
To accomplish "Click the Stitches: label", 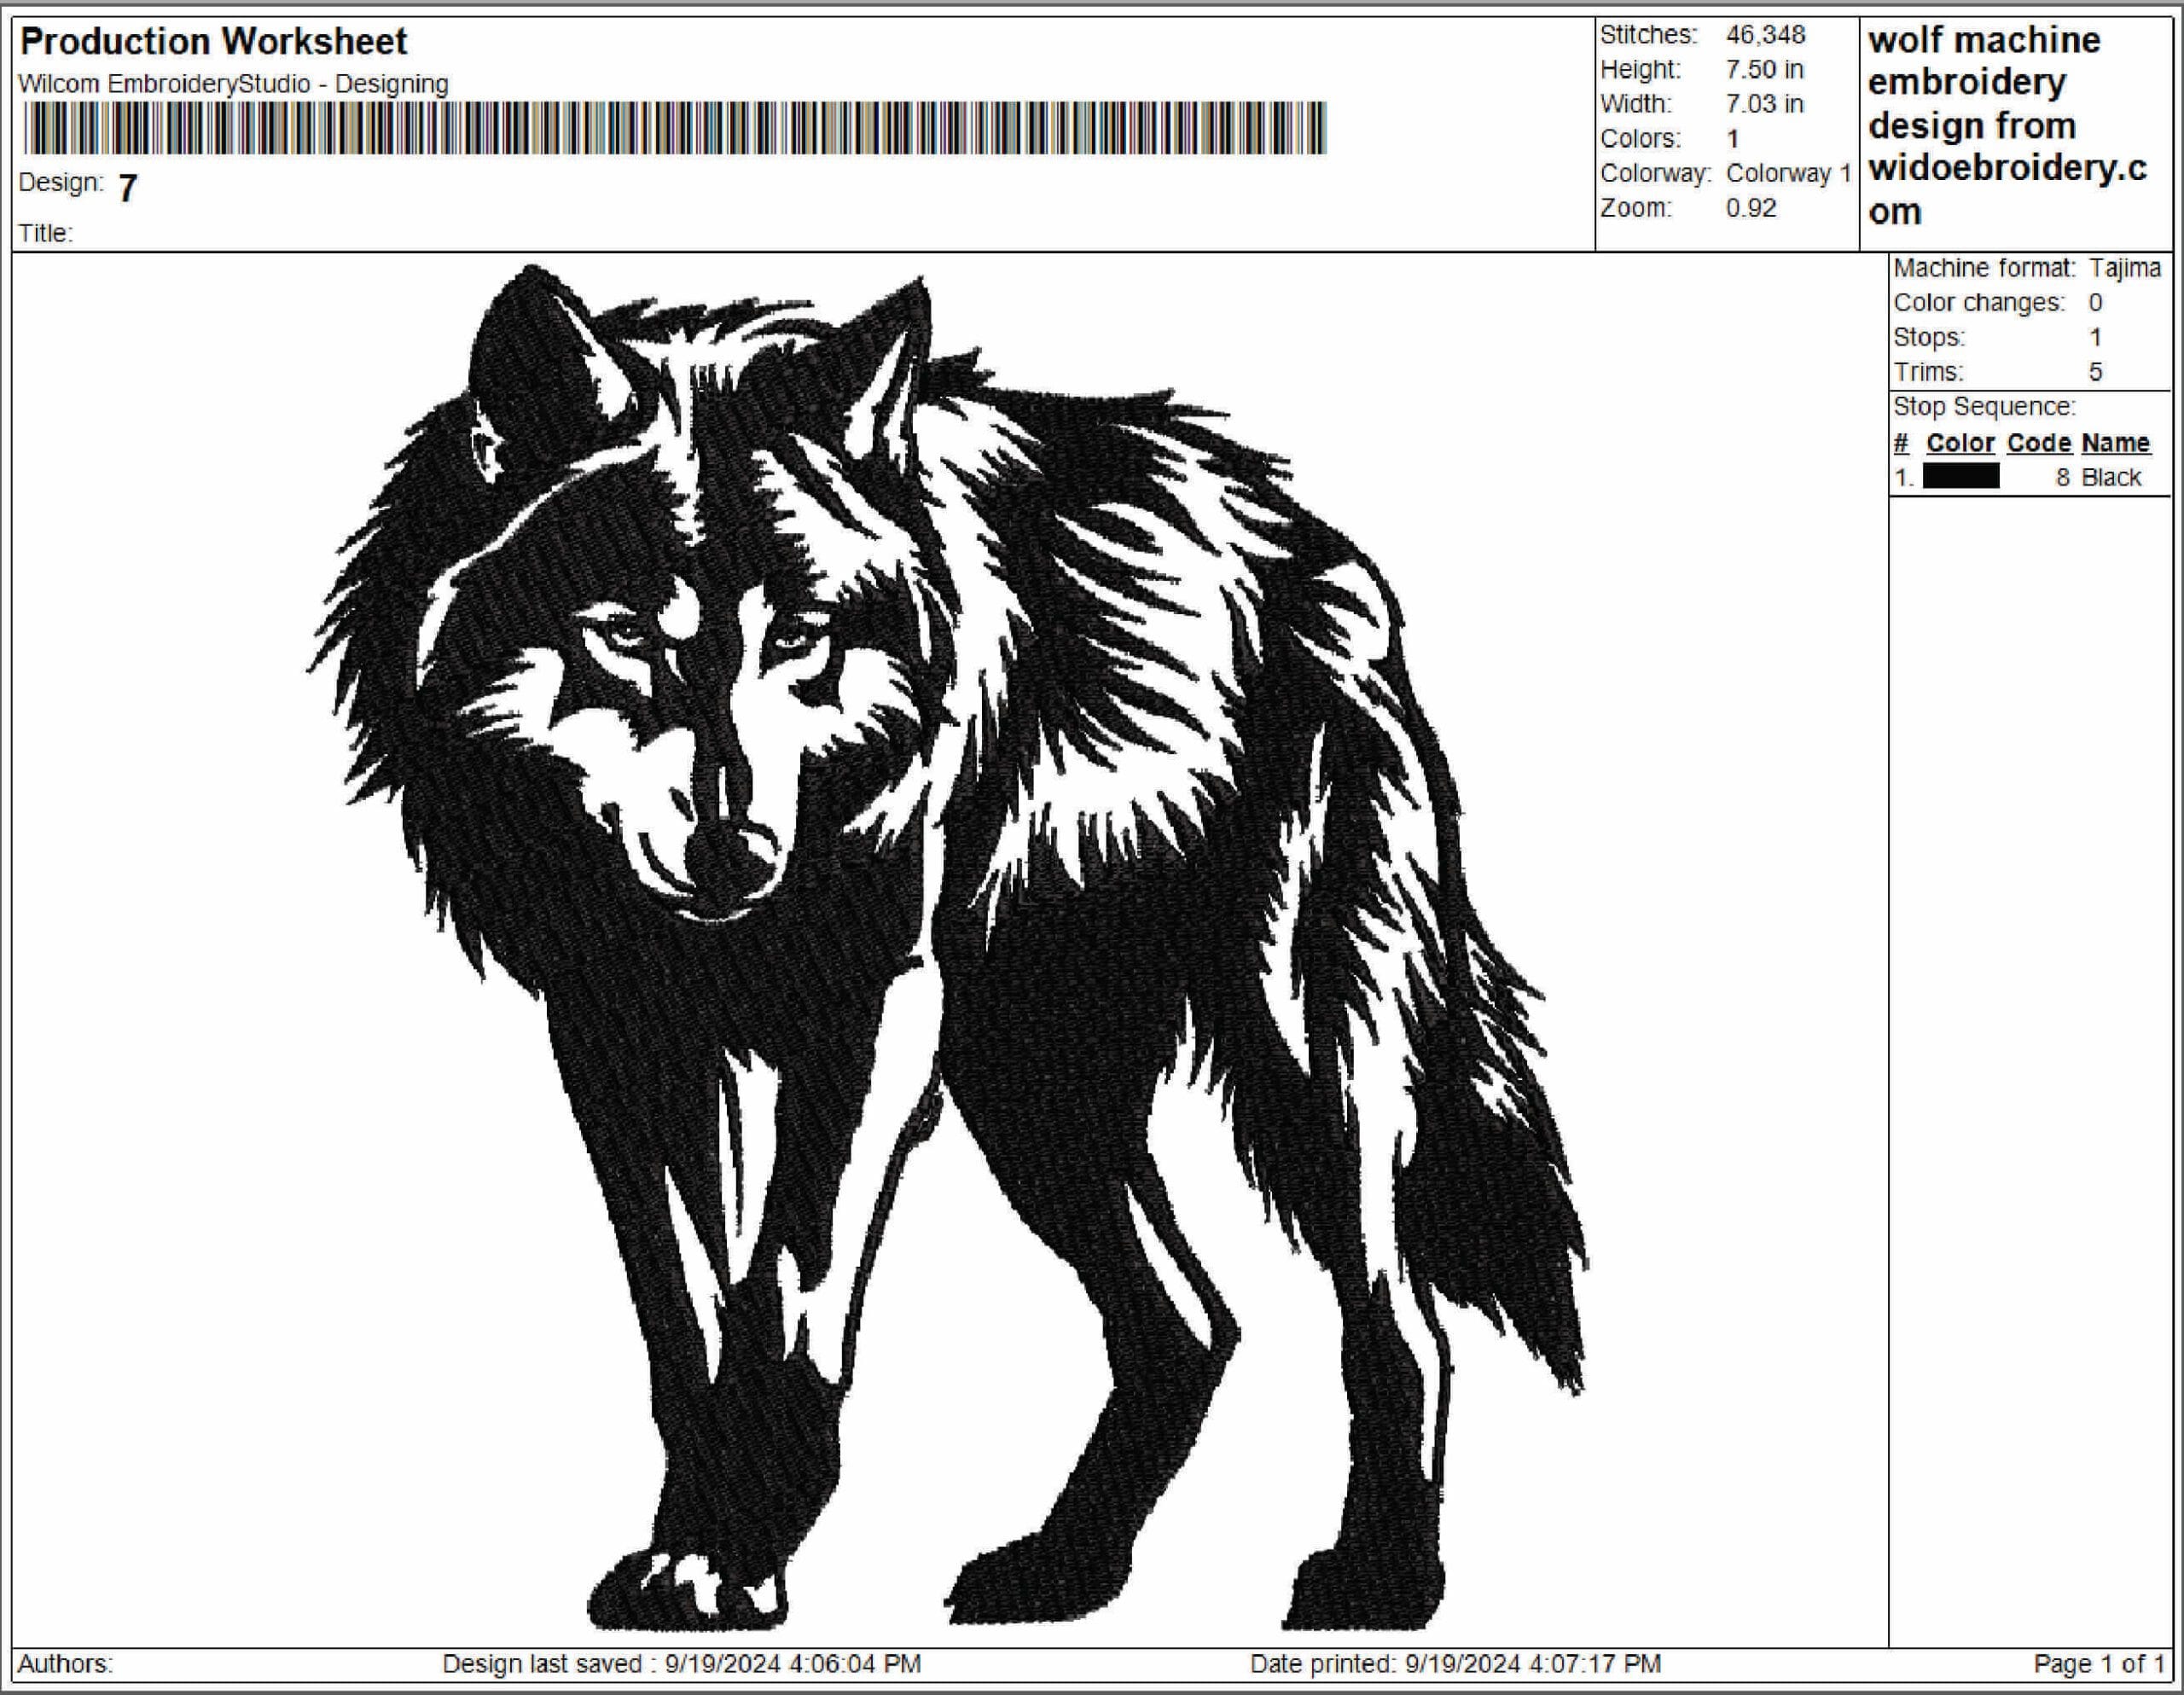I will pos(1648,35).
